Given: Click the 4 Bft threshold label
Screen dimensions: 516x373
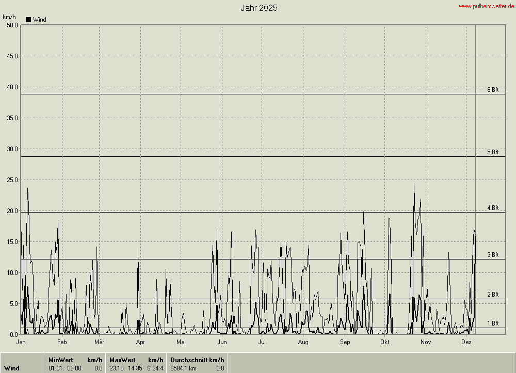Looking at the screenshot, I should coord(493,208).
